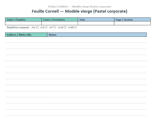Click the empty cell under Date
This screenshot has width=159, height=117.
96,23
